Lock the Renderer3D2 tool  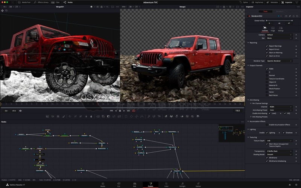(293, 16)
